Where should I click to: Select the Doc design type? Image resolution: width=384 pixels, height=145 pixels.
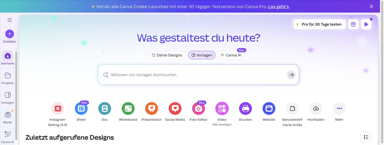pos(104,108)
